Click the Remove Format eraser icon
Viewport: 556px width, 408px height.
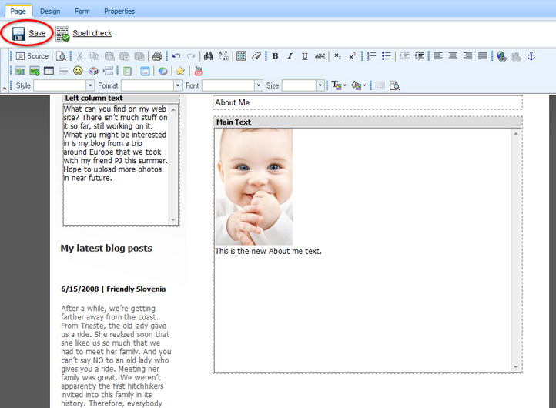(256, 56)
